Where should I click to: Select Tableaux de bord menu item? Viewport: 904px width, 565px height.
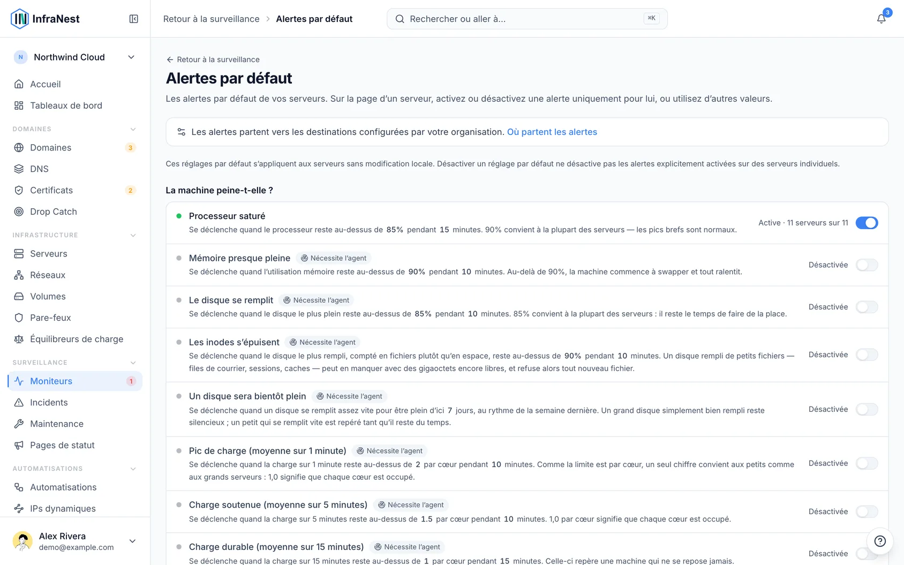click(x=75, y=106)
